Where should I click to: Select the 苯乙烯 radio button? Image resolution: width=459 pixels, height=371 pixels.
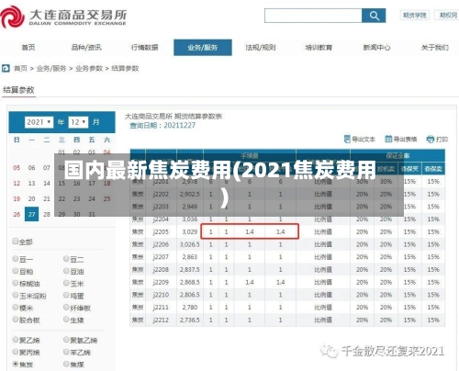point(66,352)
